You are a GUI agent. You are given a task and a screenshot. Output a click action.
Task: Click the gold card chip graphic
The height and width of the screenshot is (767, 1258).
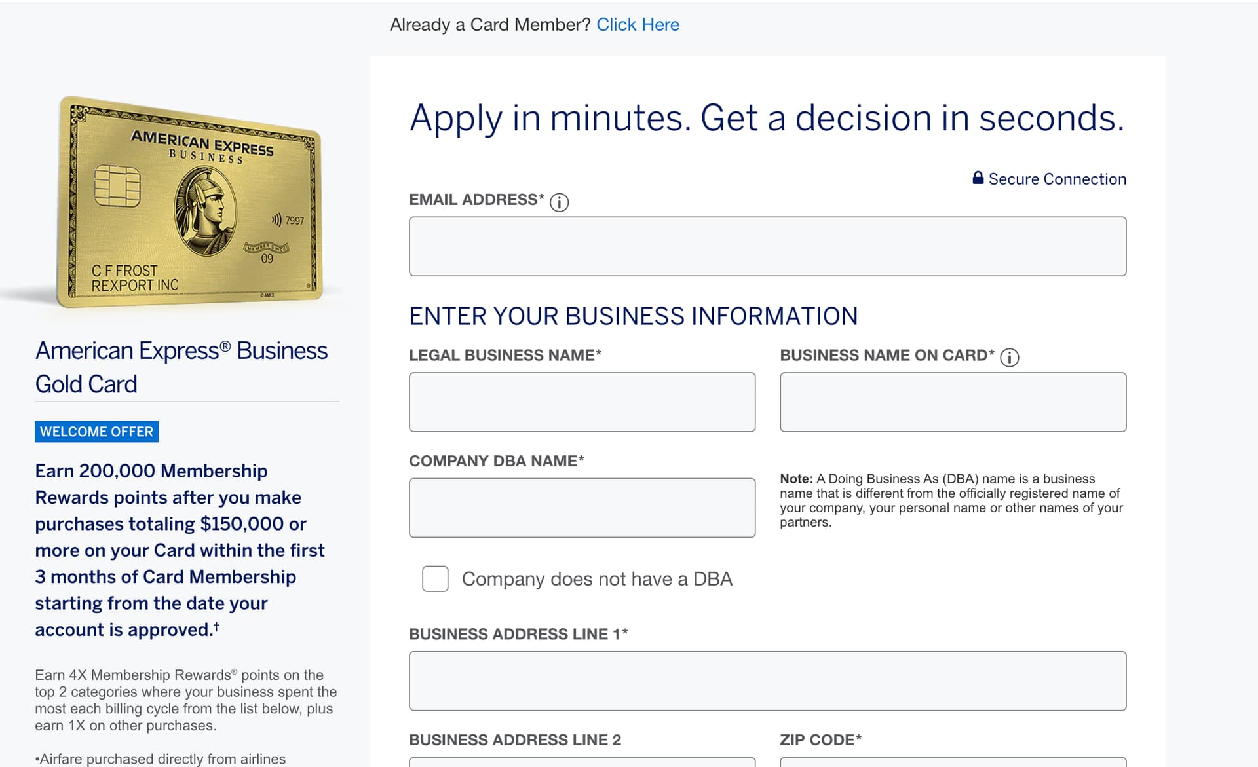point(117,186)
